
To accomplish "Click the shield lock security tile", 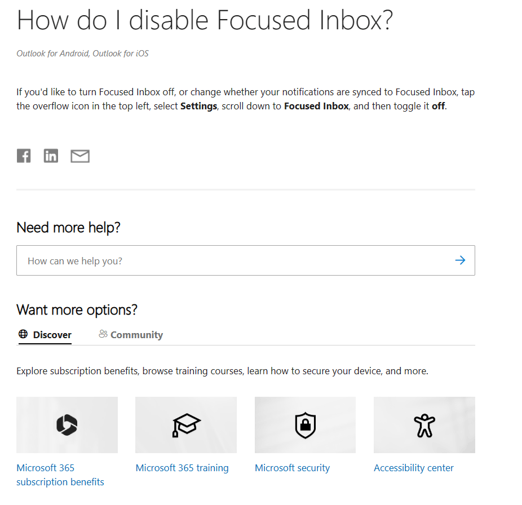I will pos(306,425).
